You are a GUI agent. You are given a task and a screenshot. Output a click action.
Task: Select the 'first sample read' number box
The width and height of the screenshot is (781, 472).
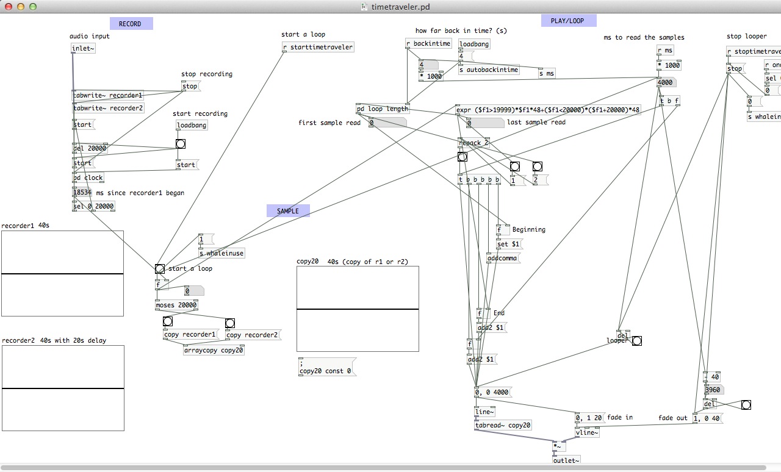tap(386, 123)
